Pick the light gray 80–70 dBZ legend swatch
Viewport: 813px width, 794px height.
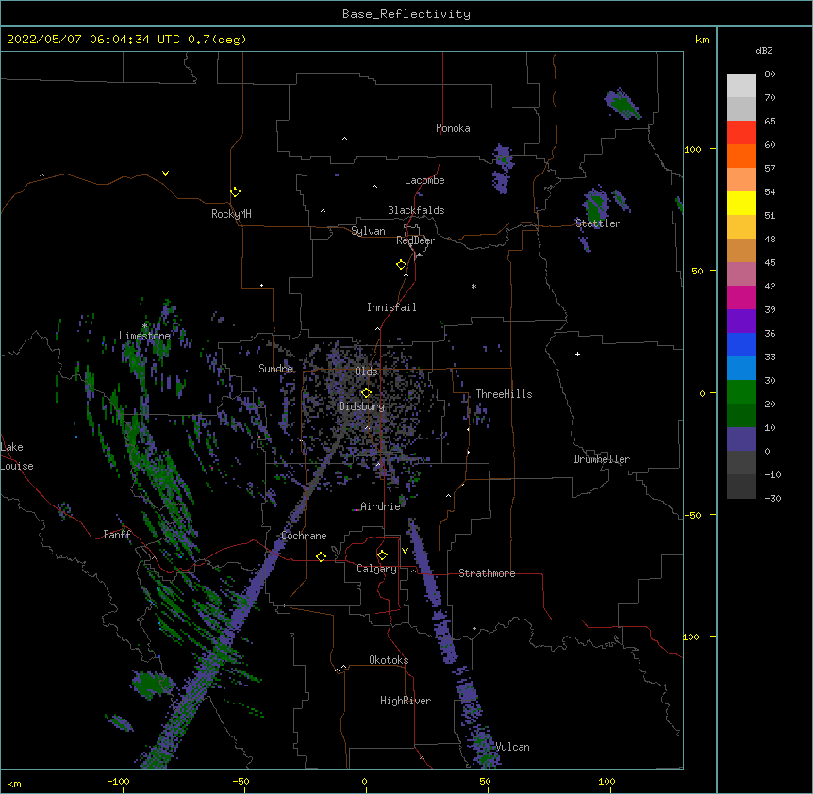click(x=741, y=86)
